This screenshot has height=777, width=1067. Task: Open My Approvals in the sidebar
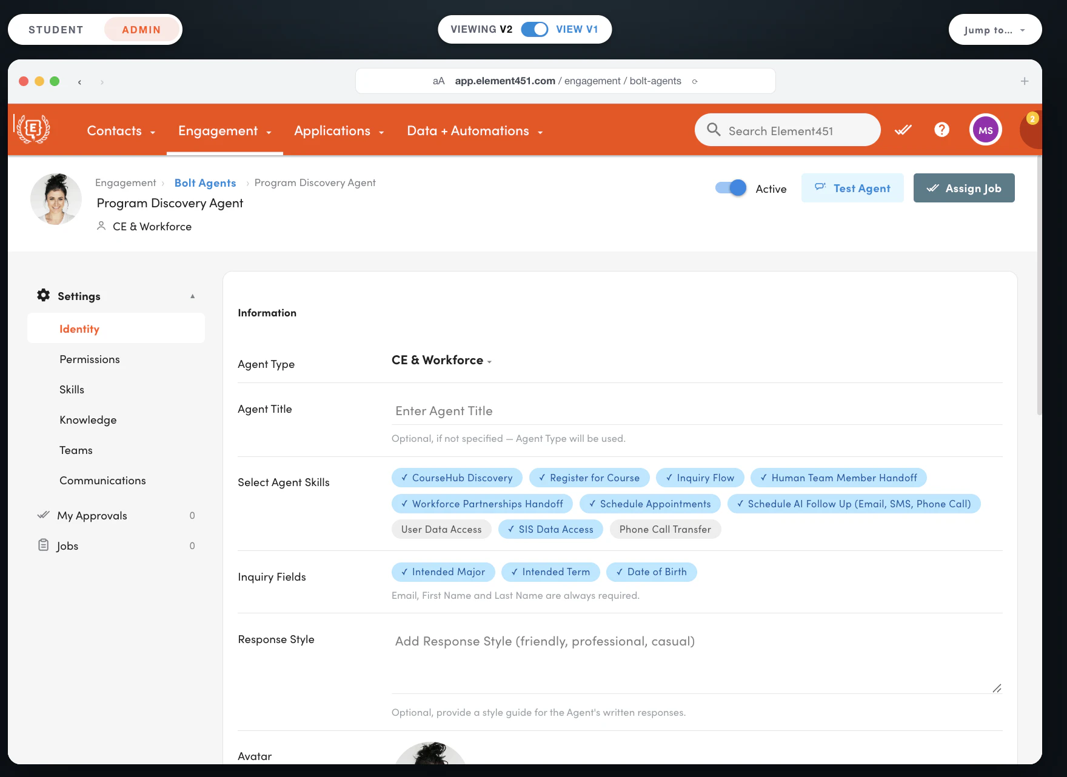116,515
